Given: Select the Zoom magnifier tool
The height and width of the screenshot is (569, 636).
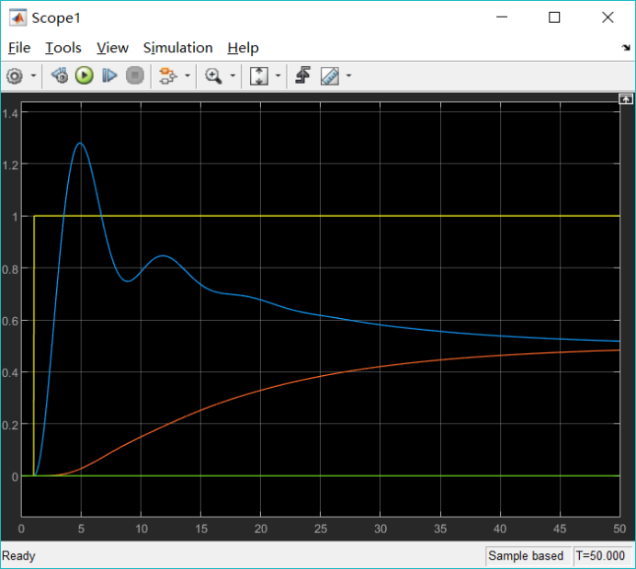Looking at the screenshot, I should [213, 76].
